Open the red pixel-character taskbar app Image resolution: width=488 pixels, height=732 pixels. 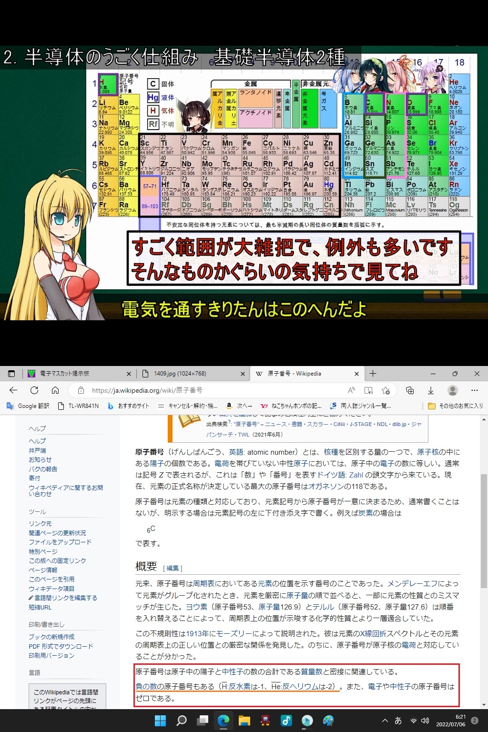pos(265,721)
